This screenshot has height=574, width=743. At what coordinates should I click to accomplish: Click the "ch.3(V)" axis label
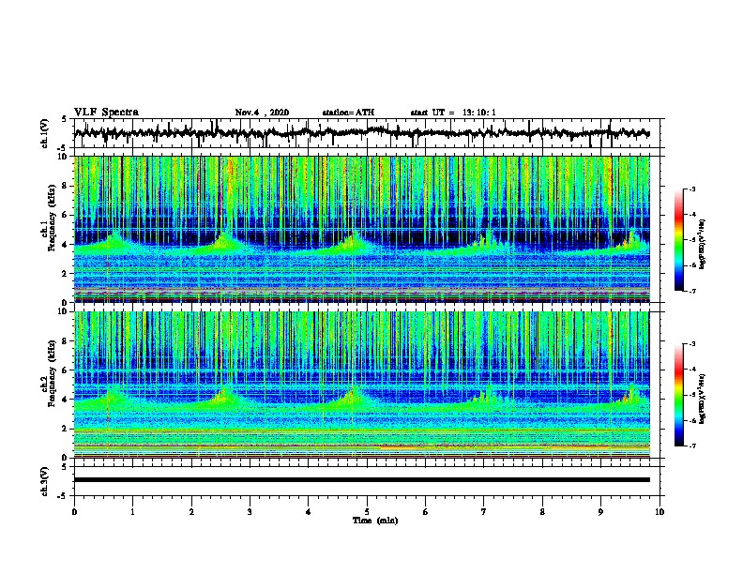tap(45, 481)
